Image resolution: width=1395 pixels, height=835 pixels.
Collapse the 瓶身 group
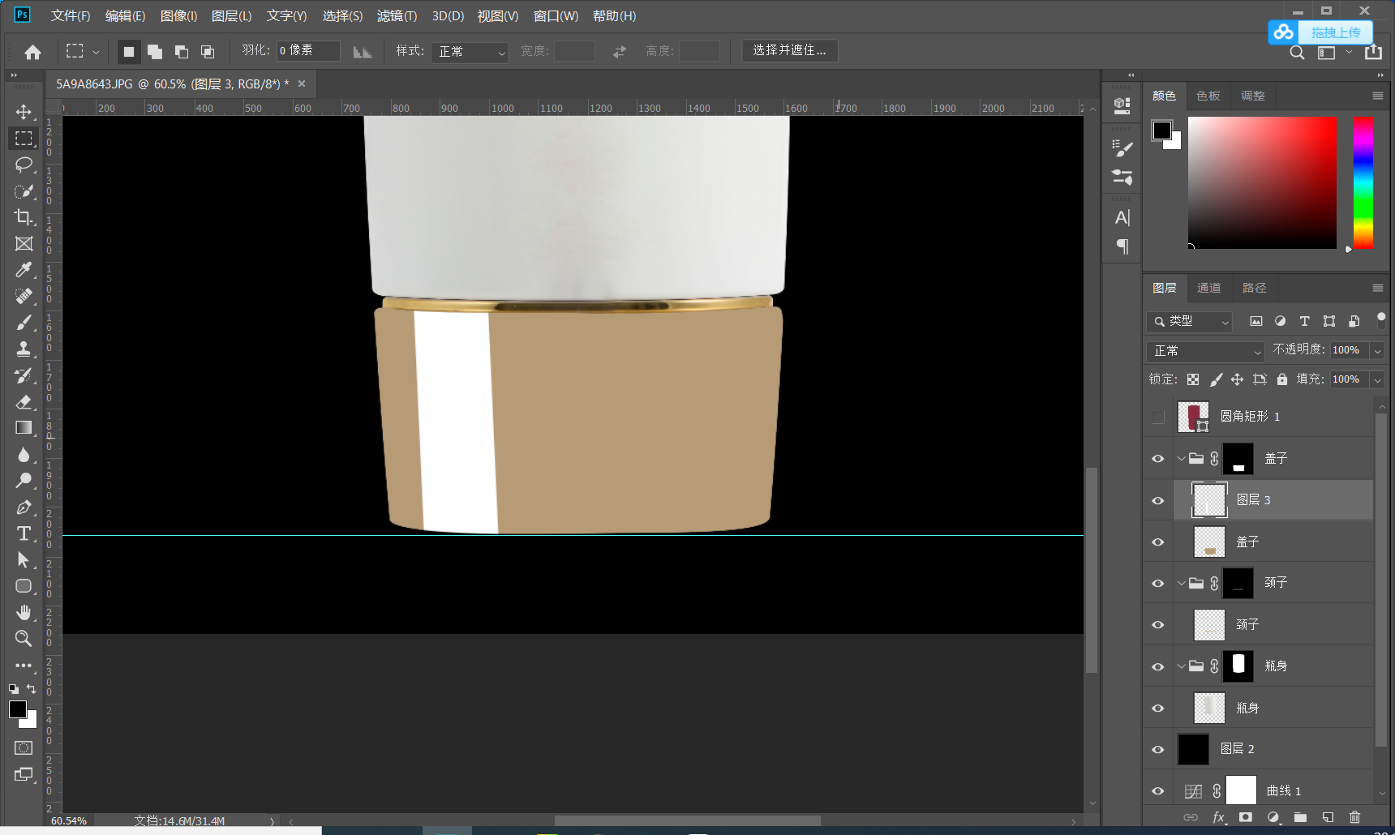coord(1181,666)
